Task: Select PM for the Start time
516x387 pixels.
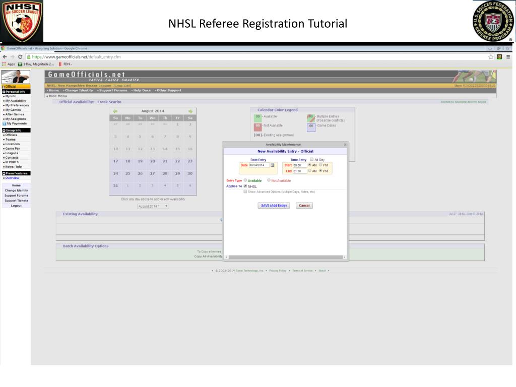Action: click(320, 165)
